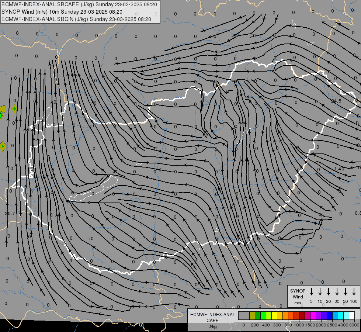Click the 400 label in the CAPE legend
361x332 pixels.
point(266,325)
